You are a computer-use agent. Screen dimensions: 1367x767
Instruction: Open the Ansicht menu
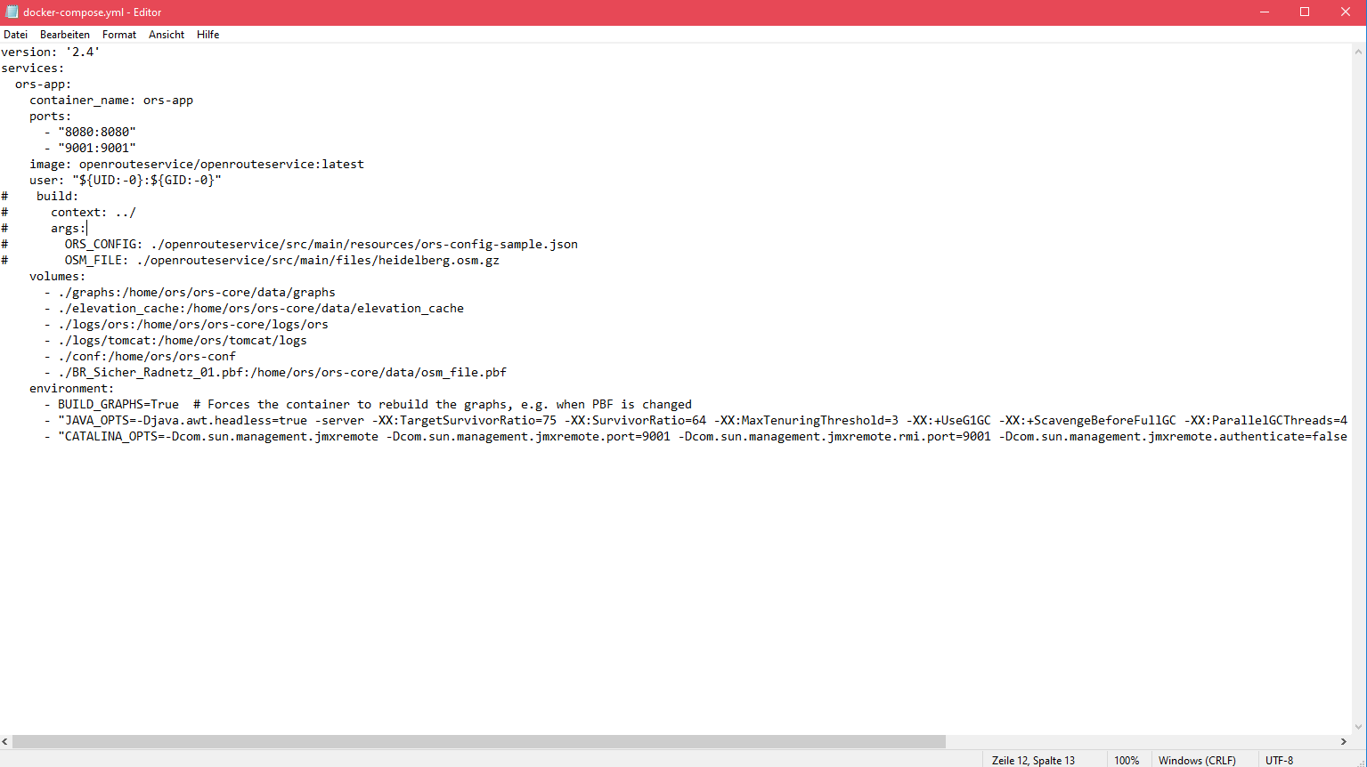[166, 34]
